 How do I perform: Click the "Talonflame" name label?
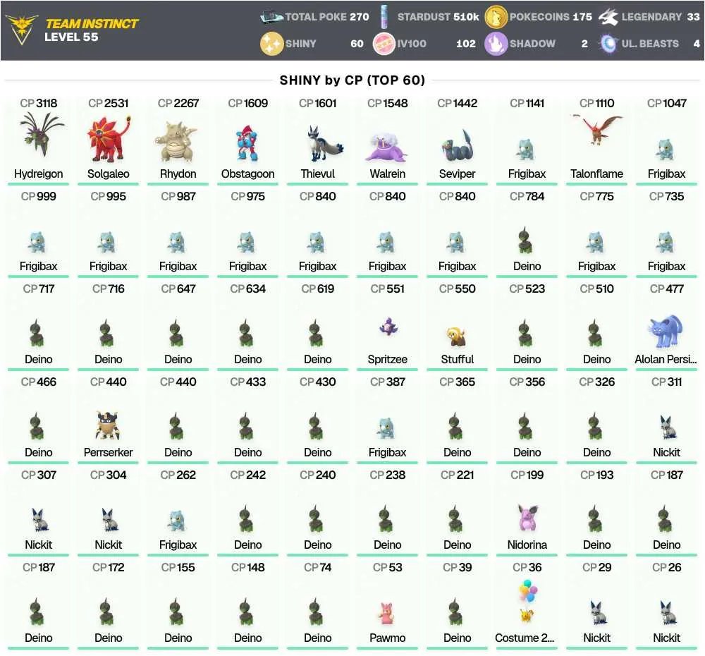596,174
